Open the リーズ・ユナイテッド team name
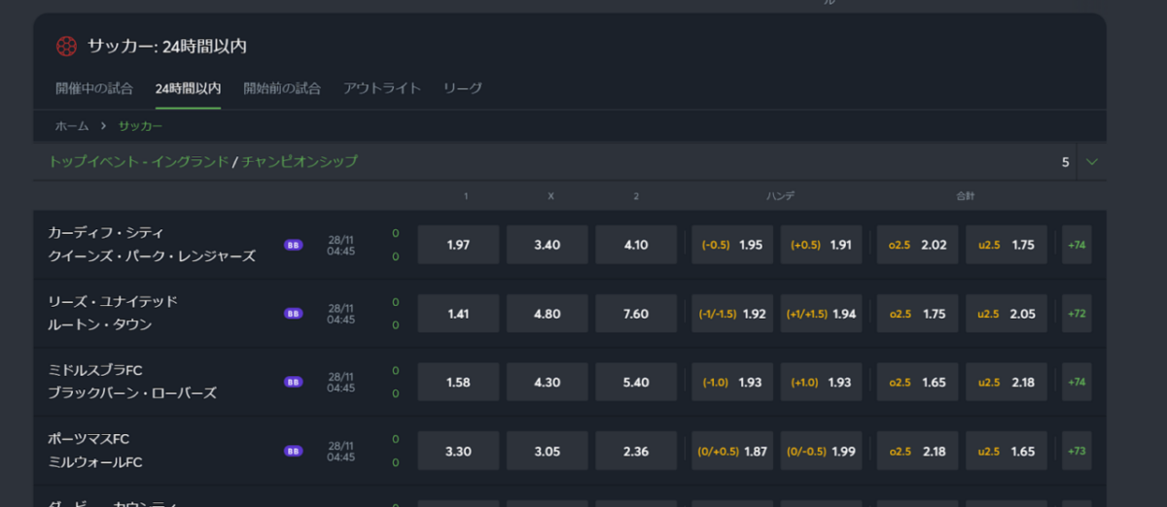Image resolution: width=1167 pixels, height=507 pixels. tap(113, 302)
